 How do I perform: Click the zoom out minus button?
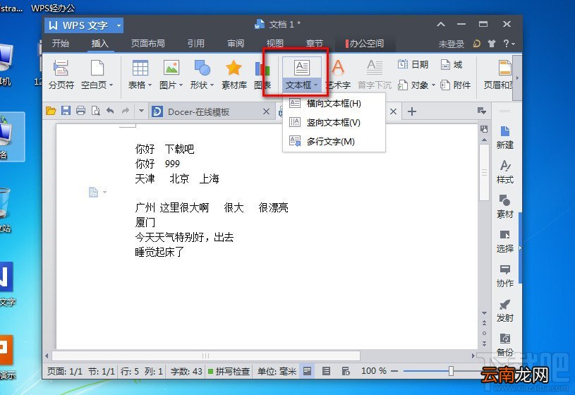tap(394, 371)
